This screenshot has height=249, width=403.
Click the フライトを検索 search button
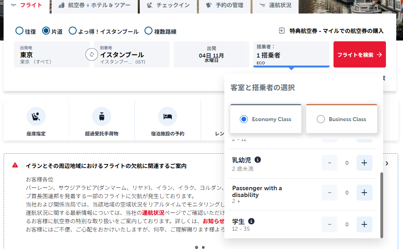pos(360,54)
